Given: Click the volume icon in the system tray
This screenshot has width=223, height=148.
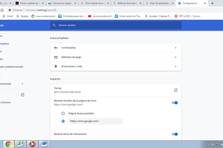Looking at the screenshot, I should point(213,144).
